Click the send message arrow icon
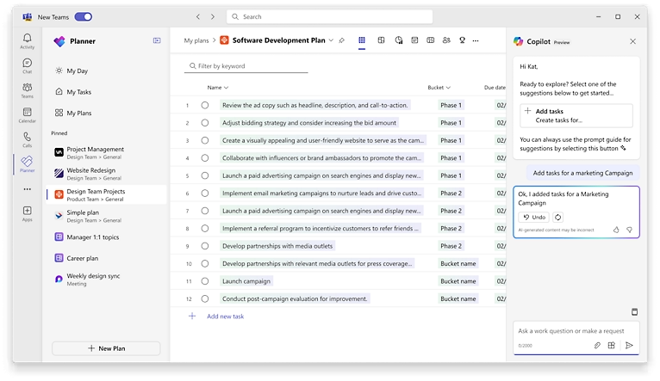 tap(629, 345)
